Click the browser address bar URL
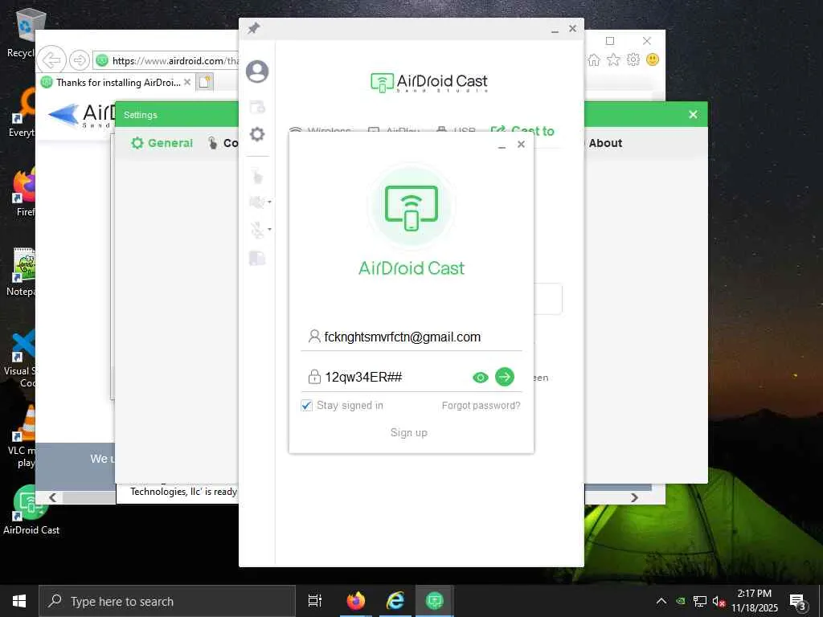This screenshot has width=823, height=617. click(x=174, y=61)
